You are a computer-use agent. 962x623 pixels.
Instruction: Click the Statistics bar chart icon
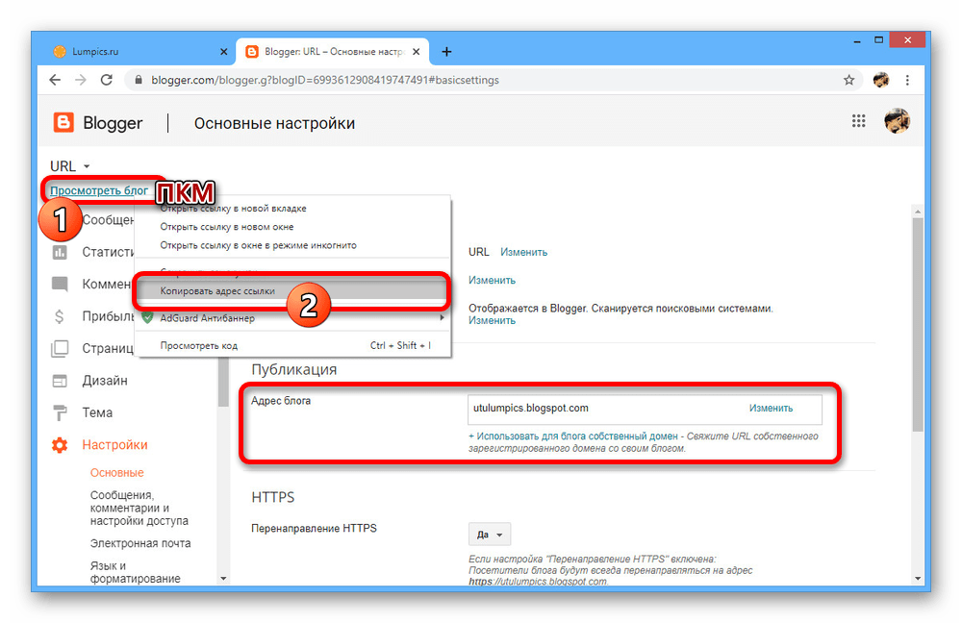(60, 252)
